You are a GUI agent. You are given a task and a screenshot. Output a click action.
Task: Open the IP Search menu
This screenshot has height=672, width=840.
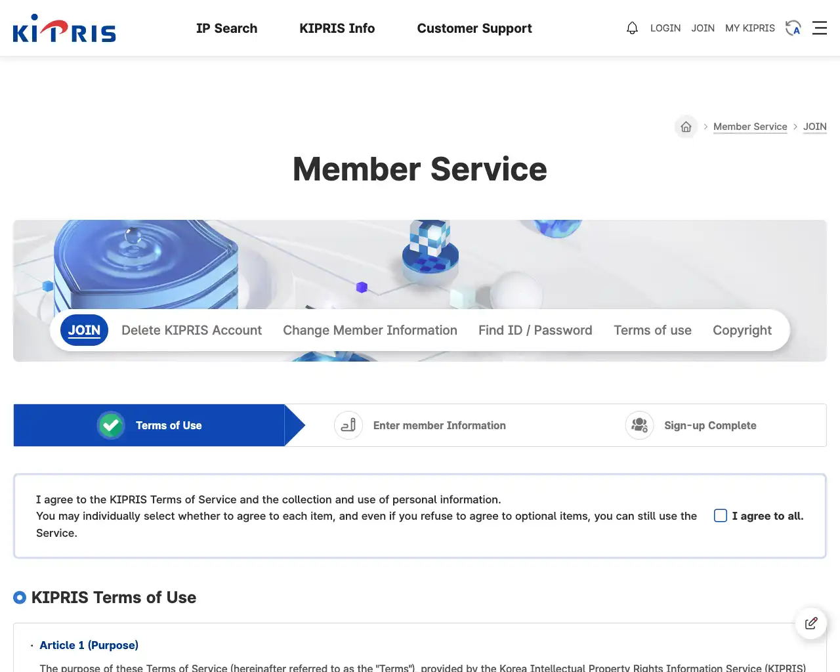point(226,28)
